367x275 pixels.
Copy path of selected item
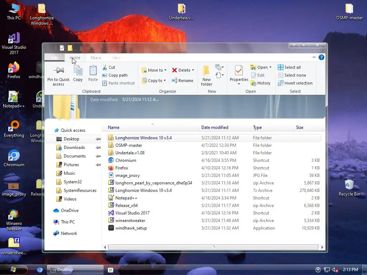(x=115, y=75)
